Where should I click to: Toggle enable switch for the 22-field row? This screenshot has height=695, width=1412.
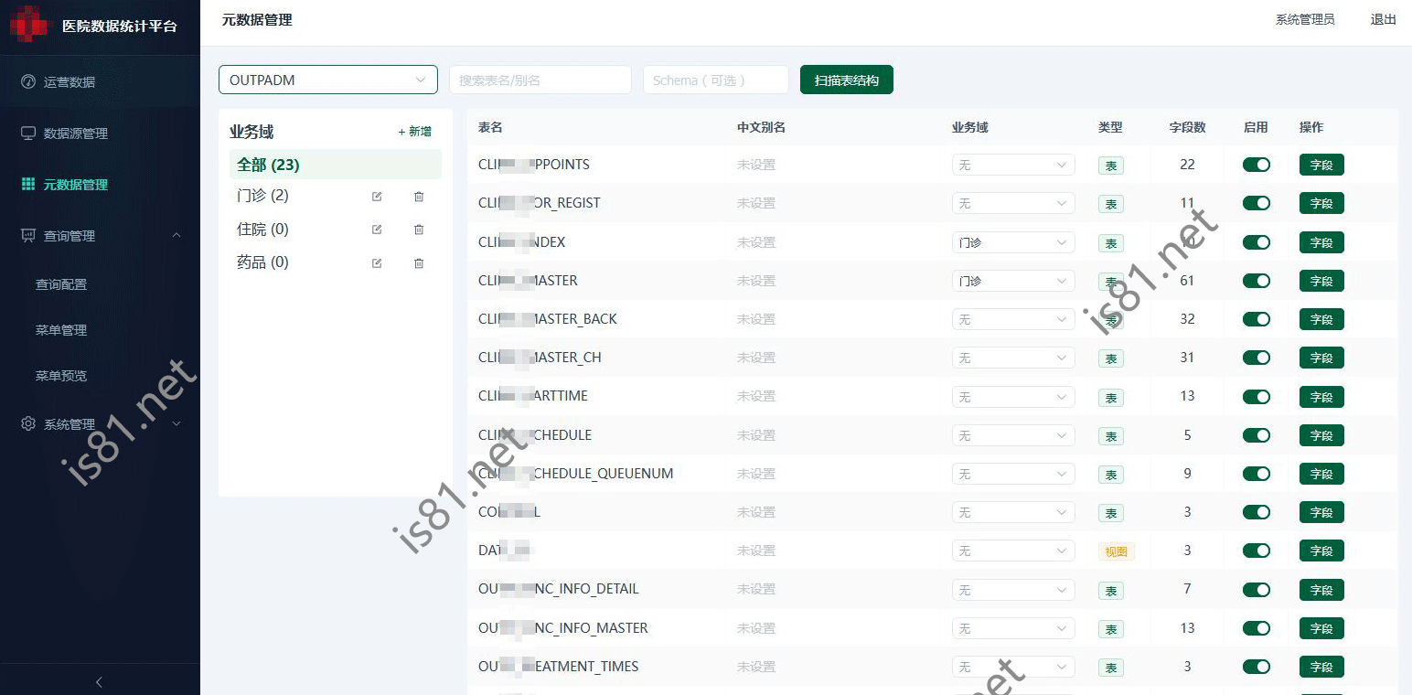point(1257,165)
